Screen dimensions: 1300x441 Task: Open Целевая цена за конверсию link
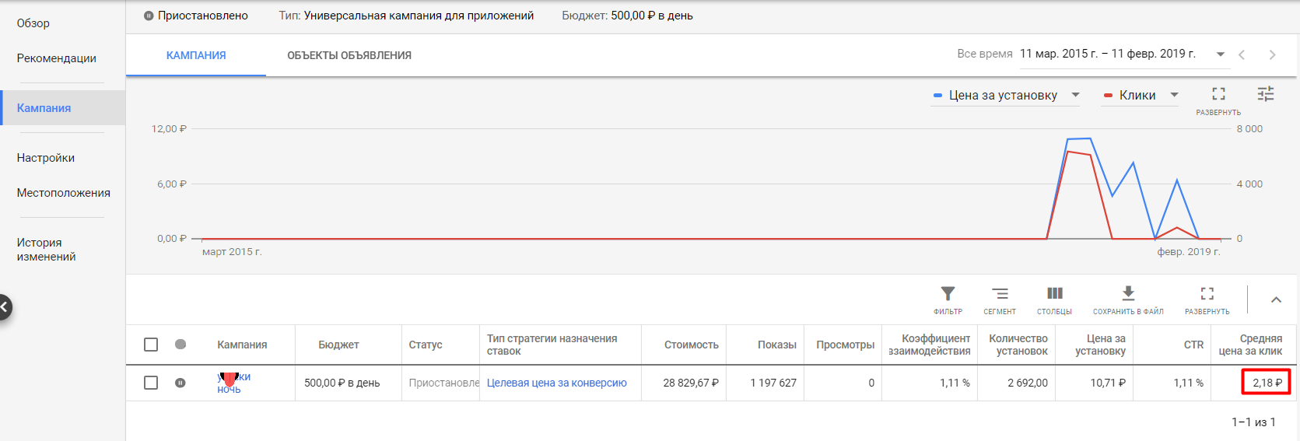(557, 383)
